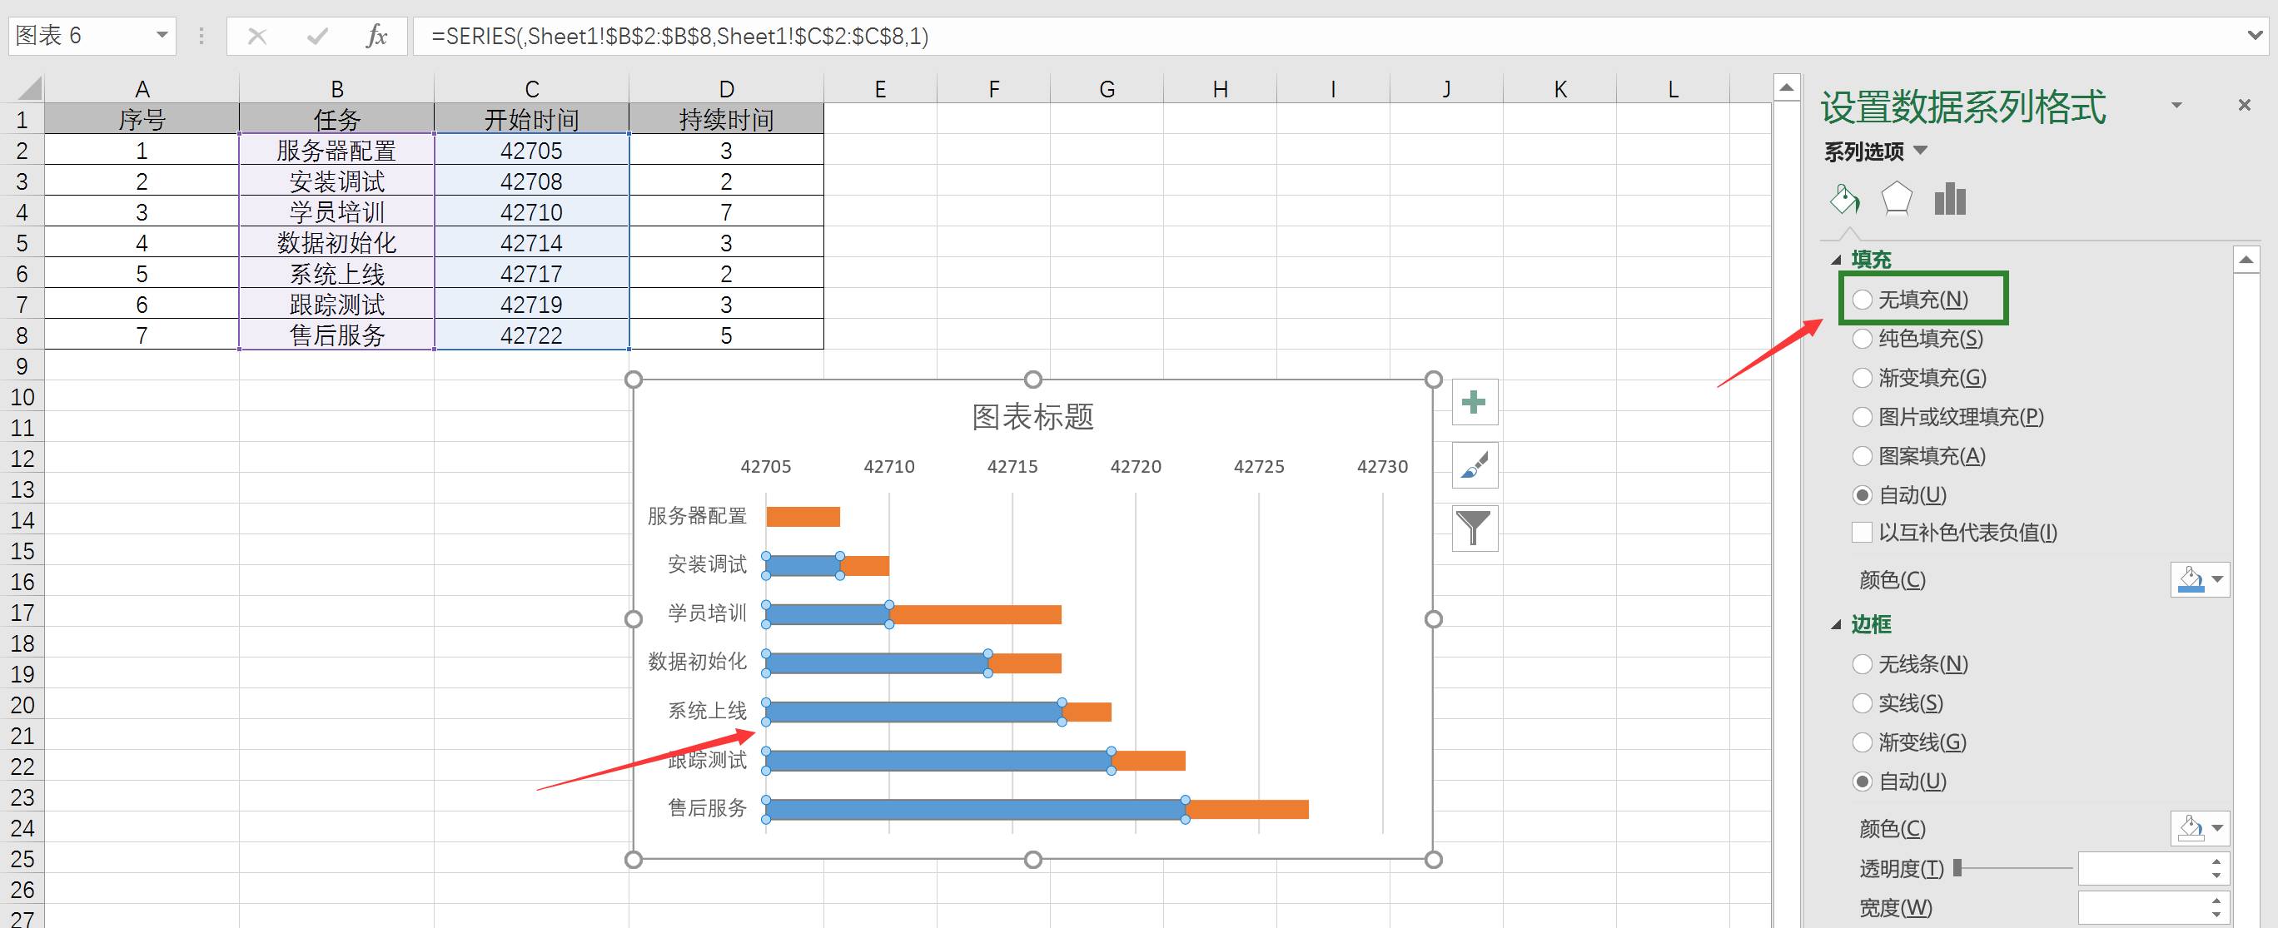Screen dimensions: 2278x928
Task: Click cell 42714 in column C
Action: pos(531,243)
